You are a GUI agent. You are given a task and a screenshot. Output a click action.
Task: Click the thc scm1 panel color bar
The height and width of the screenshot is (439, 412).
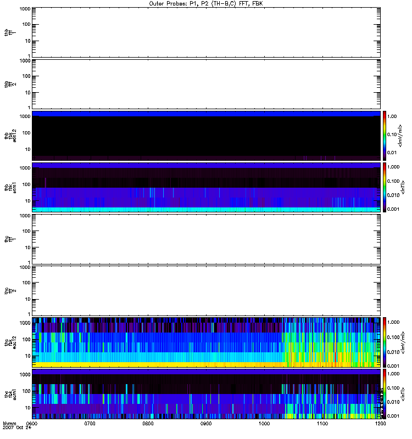coord(385,394)
